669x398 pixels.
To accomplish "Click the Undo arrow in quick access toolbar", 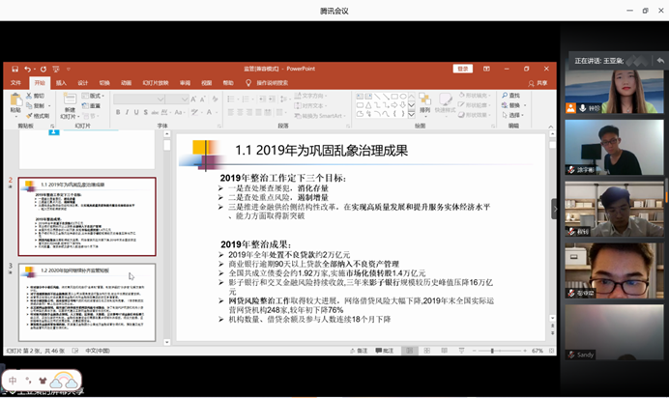I will point(27,70).
